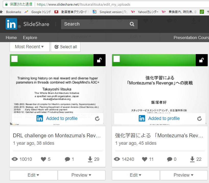
Task: Open the DRL challenge slide thumbnail
Action: [x=57, y=90]
